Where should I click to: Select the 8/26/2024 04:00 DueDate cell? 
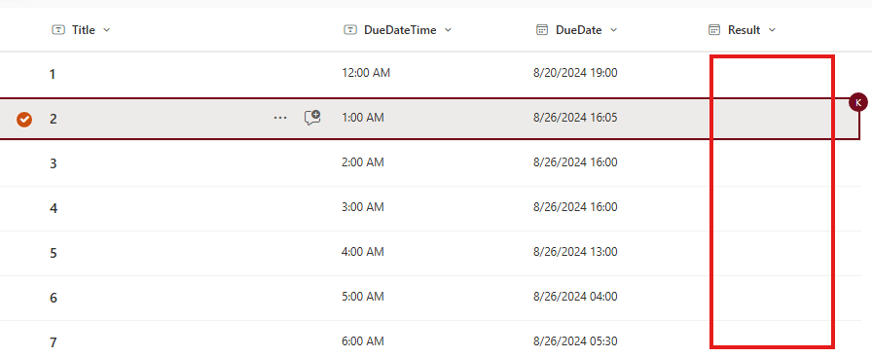click(575, 297)
